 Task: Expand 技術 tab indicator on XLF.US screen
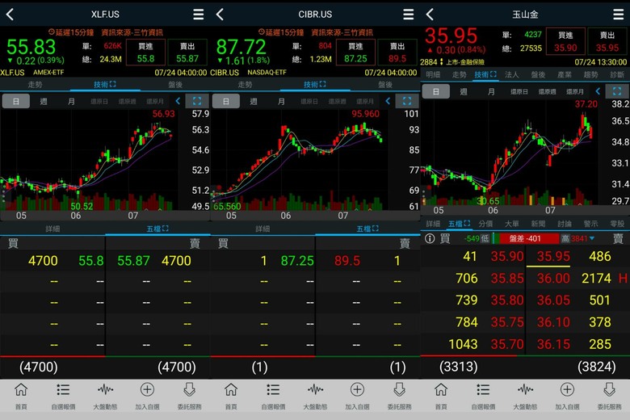(112, 84)
